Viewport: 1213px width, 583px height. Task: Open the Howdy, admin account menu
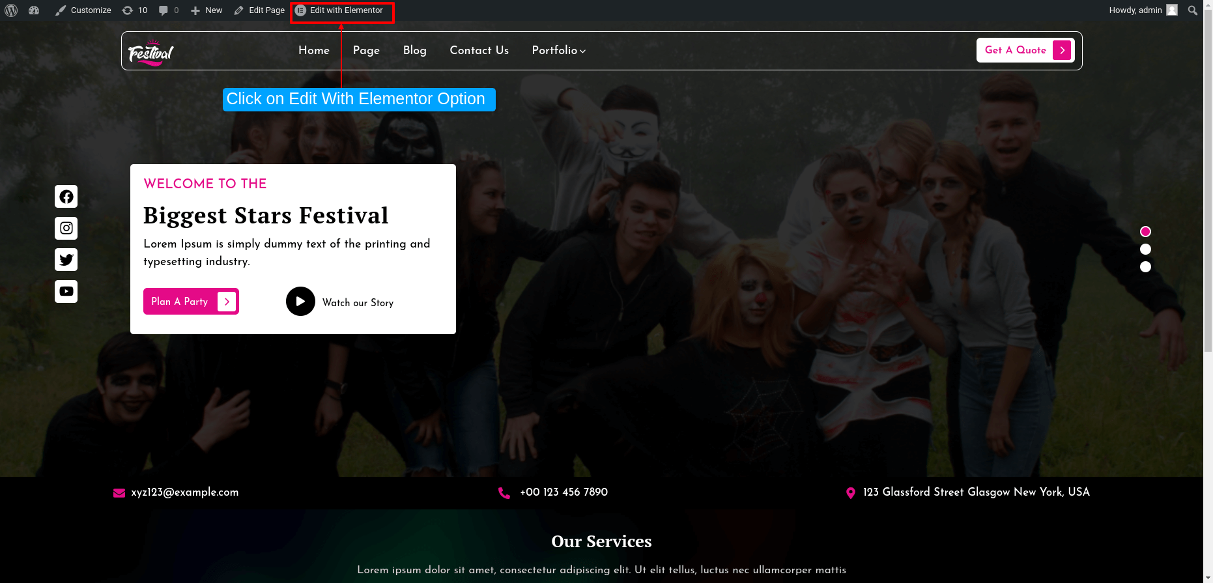point(1142,10)
